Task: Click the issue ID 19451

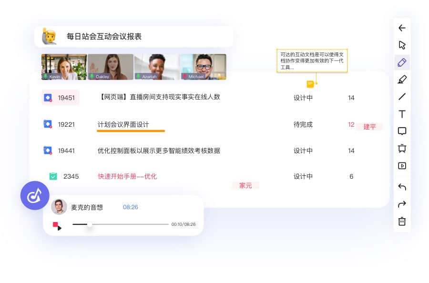Action: [66, 98]
